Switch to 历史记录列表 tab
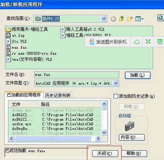This screenshot has height=160, width=164. pos(58,96)
